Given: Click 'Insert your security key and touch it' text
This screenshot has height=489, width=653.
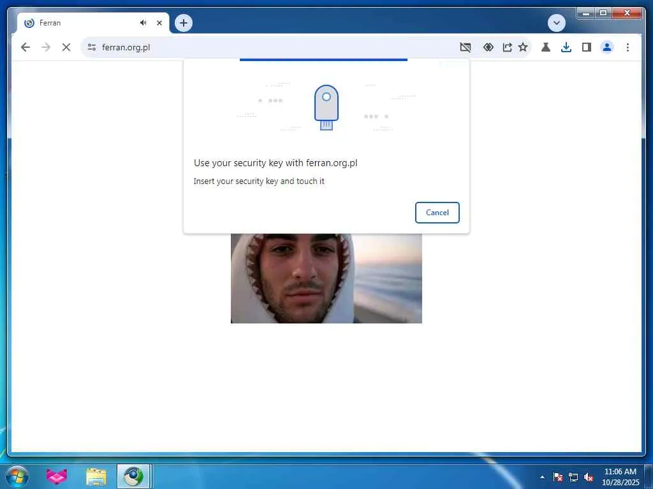Looking at the screenshot, I should click(259, 181).
